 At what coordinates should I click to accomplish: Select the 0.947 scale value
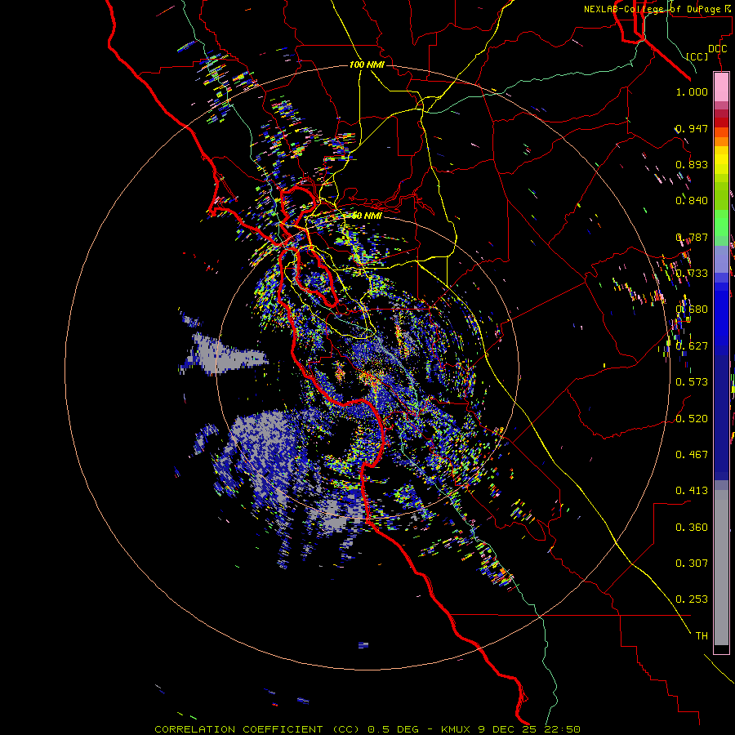click(x=692, y=128)
